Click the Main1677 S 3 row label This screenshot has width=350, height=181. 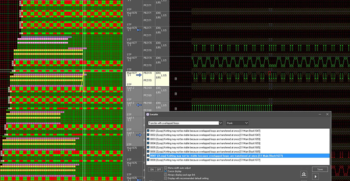click(132, 44)
